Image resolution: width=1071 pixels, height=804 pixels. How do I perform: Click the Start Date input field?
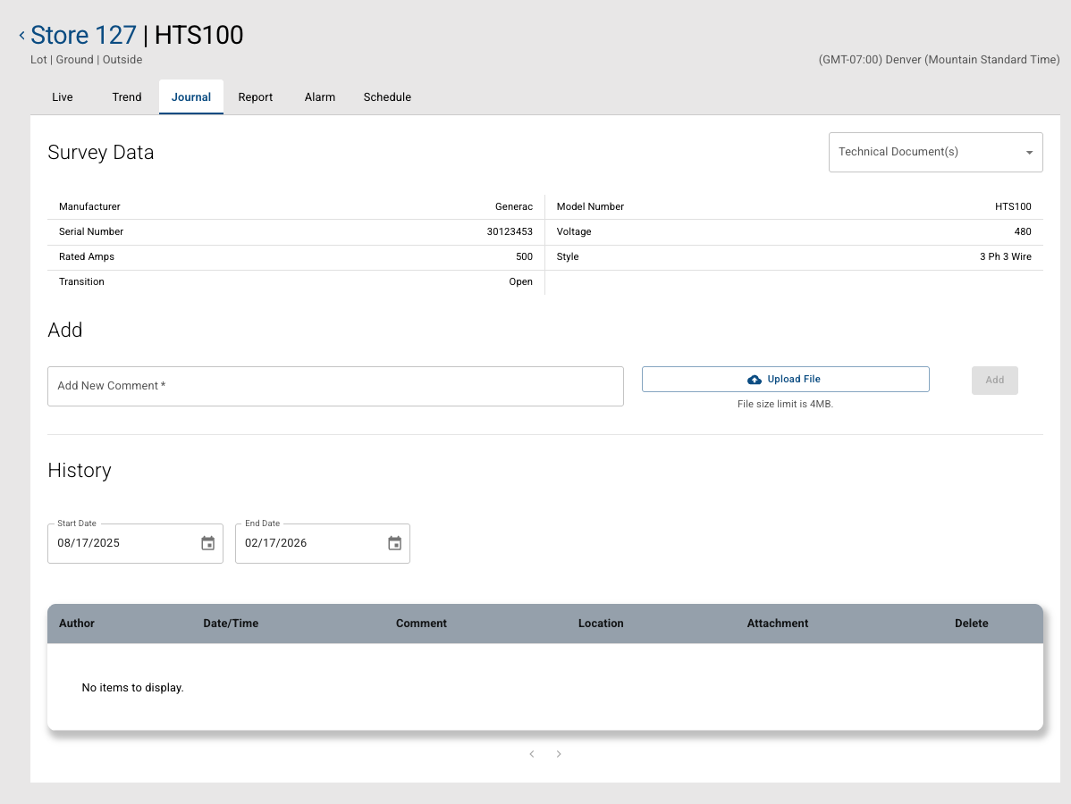click(121, 543)
